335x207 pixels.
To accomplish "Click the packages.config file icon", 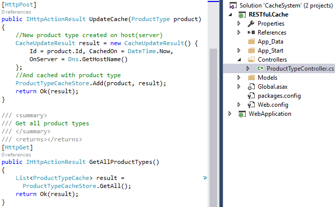I will pyautogui.click(x=251, y=96).
